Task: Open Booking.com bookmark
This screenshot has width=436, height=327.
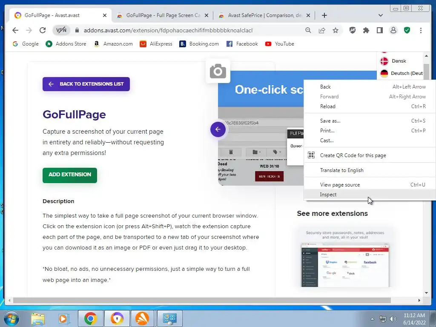Action: click(199, 44)
